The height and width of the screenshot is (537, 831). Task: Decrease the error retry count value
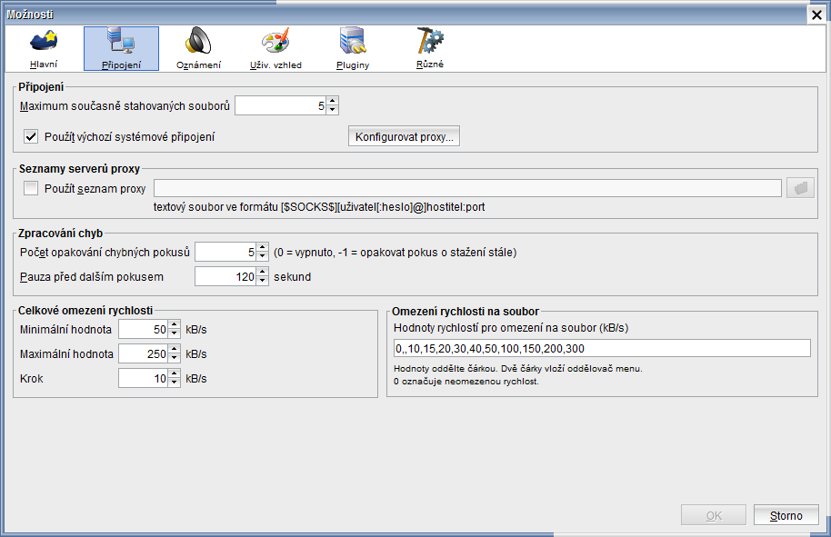pyautogui.click(x=264, y=256)
